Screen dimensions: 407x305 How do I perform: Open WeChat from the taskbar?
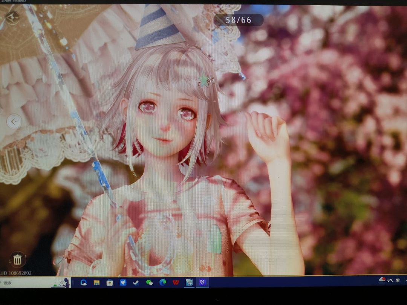pyautogui.click(x=149, y=283)
